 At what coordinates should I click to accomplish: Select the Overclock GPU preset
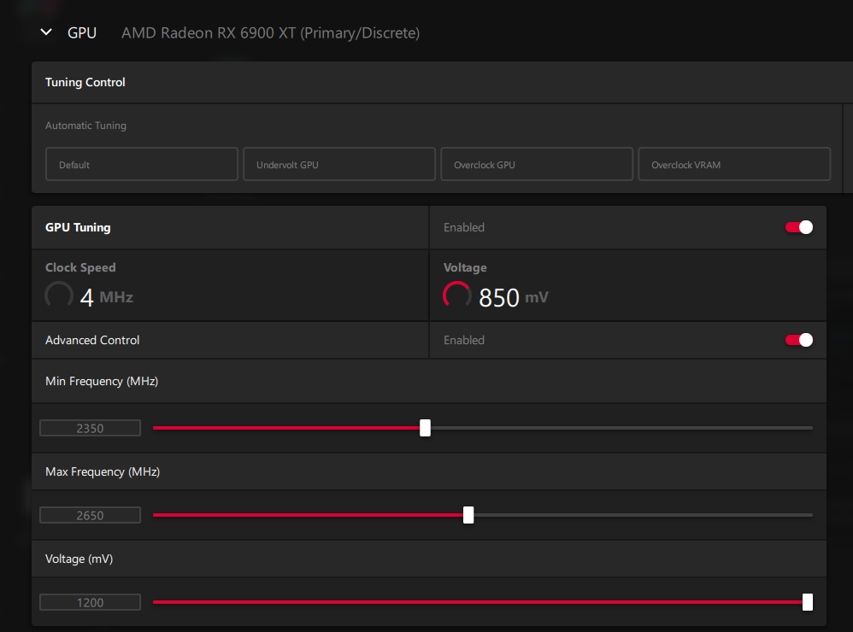click(537, 164)
